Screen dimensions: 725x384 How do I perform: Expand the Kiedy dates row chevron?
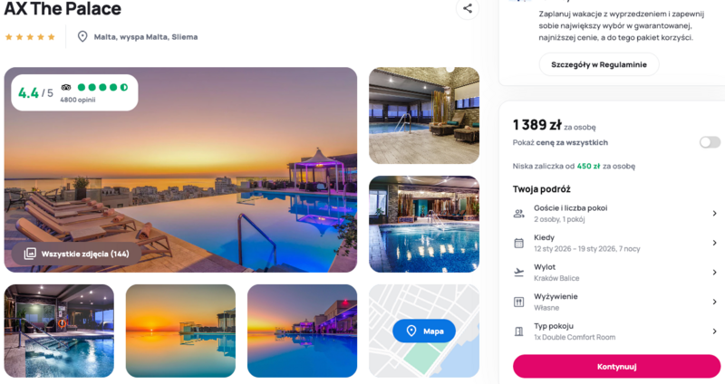[x=714, y=243]
